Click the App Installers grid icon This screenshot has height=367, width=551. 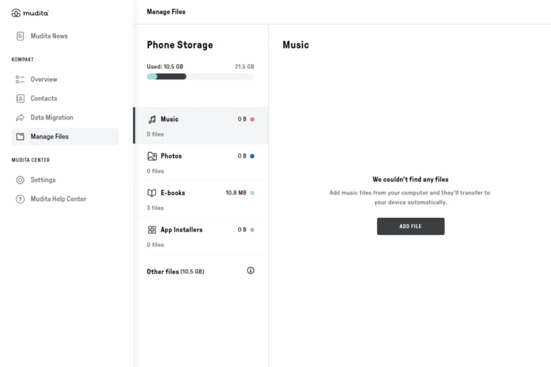(x=153, y=229)
